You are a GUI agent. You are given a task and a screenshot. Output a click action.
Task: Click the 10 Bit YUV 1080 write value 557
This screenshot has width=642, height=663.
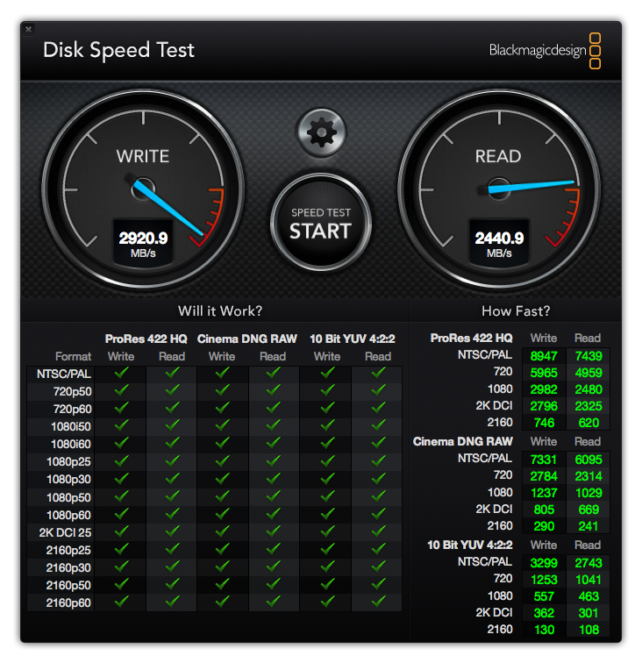544,596
